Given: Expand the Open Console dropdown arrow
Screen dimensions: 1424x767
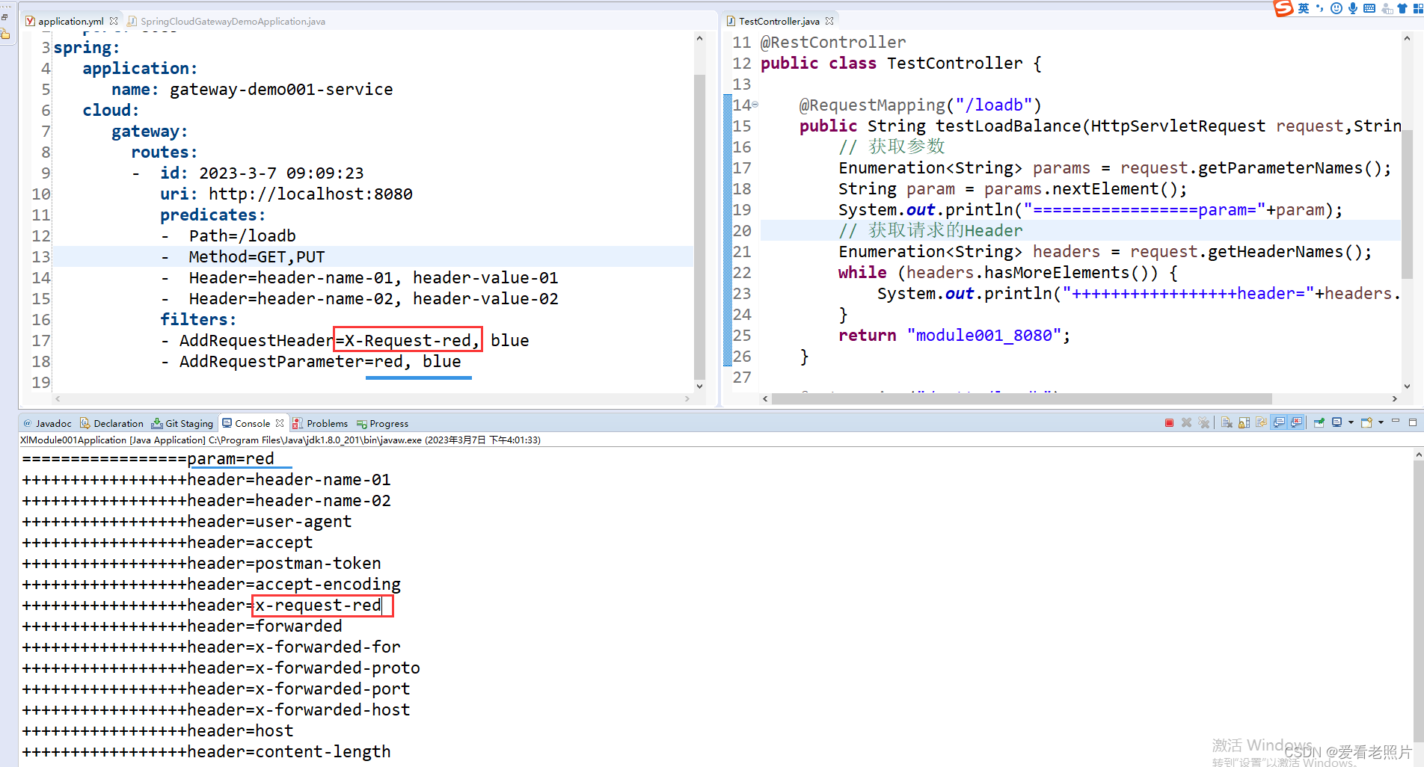Looking at the screenshot, I should pyautogui.click(x=1381, y=422).
